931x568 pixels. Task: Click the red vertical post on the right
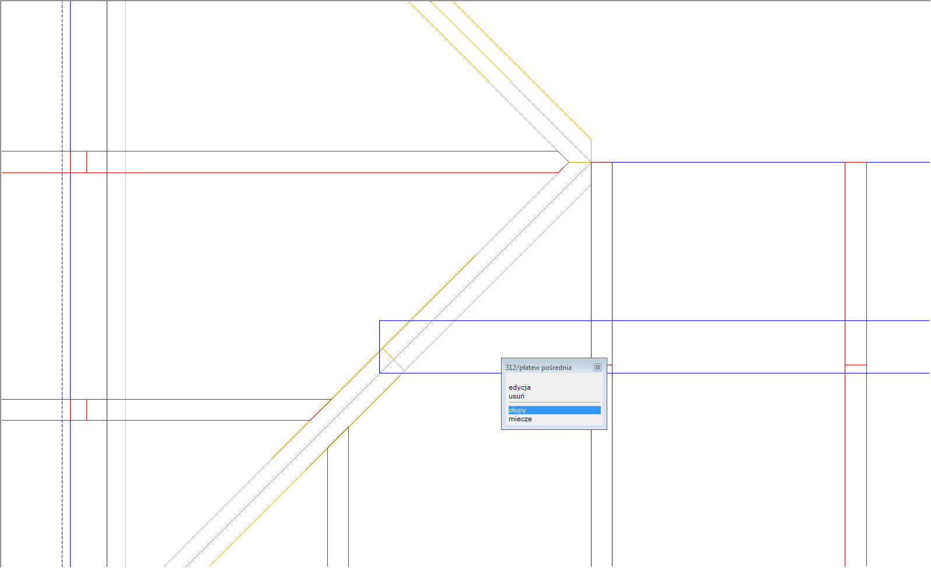pyautogui.click(x=845, y=466)
